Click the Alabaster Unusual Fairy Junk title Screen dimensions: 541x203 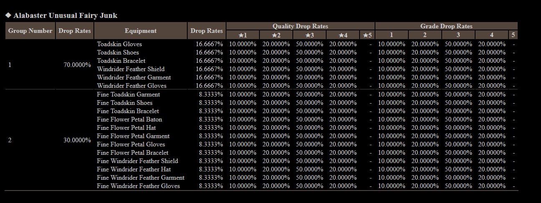pyautogui.click(x=65, y=15)
